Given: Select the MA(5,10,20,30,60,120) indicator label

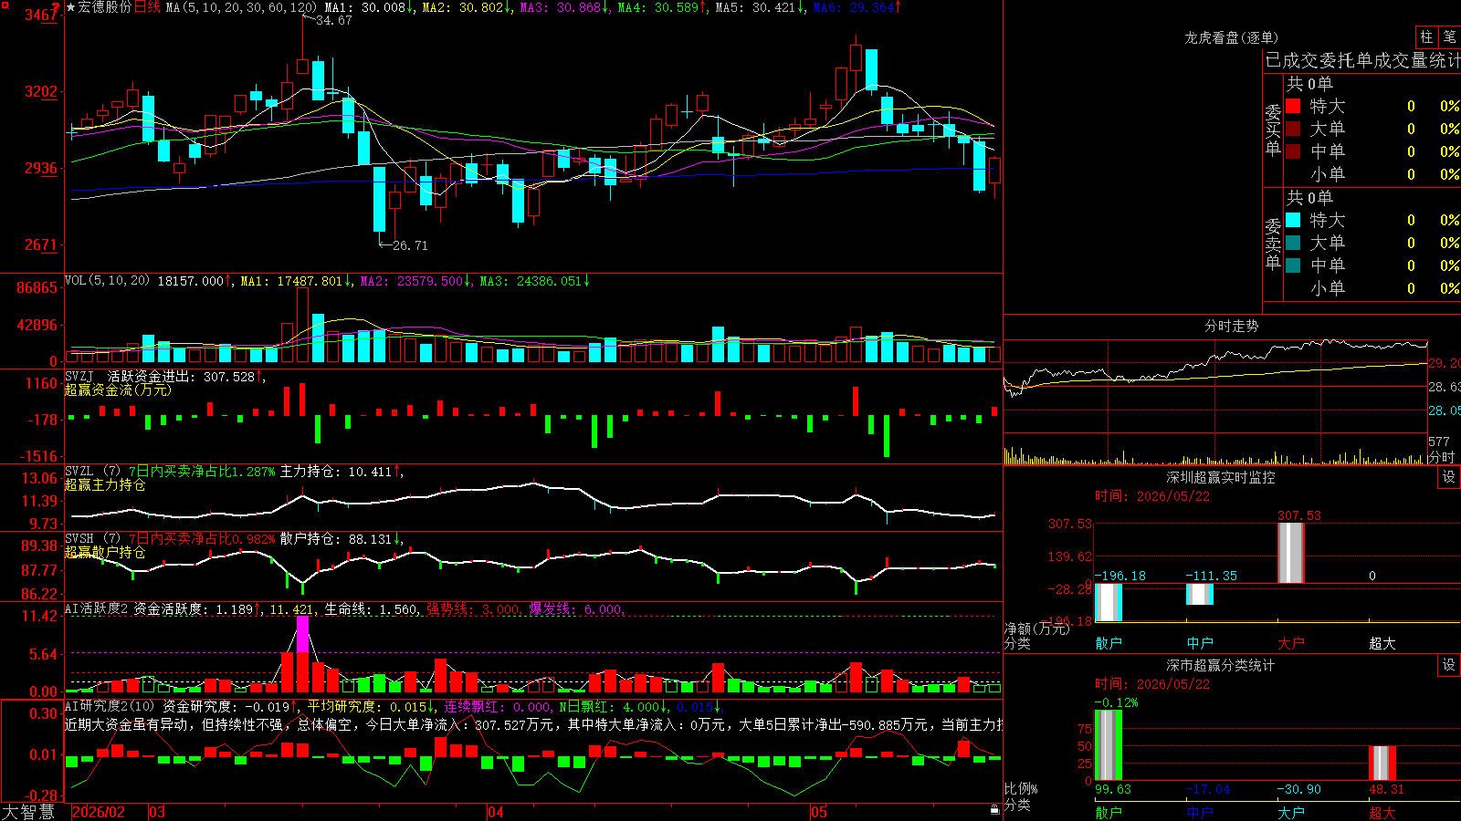Looking at the screenshot, I should click(x=241, y=7).
